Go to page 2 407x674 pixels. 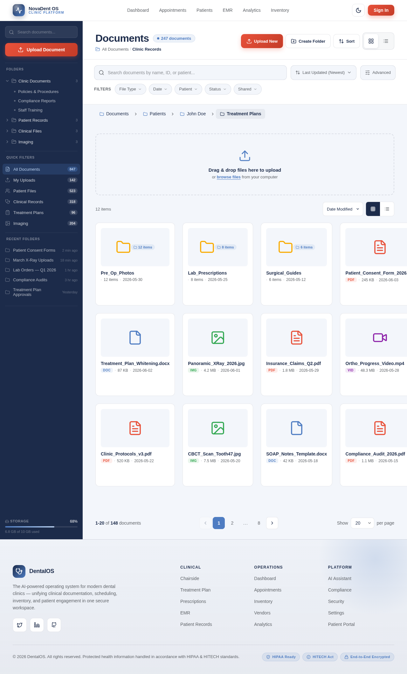click(x=232, y=523)
